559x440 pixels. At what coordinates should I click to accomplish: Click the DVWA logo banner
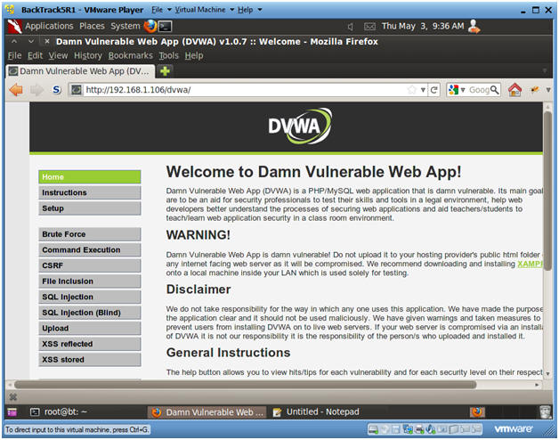(x=299, y=126)
